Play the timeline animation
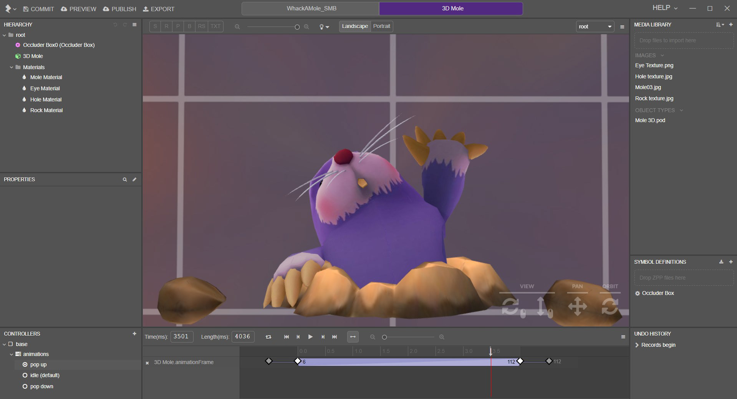Screen dimensions: 737x399 coord(310,337)
